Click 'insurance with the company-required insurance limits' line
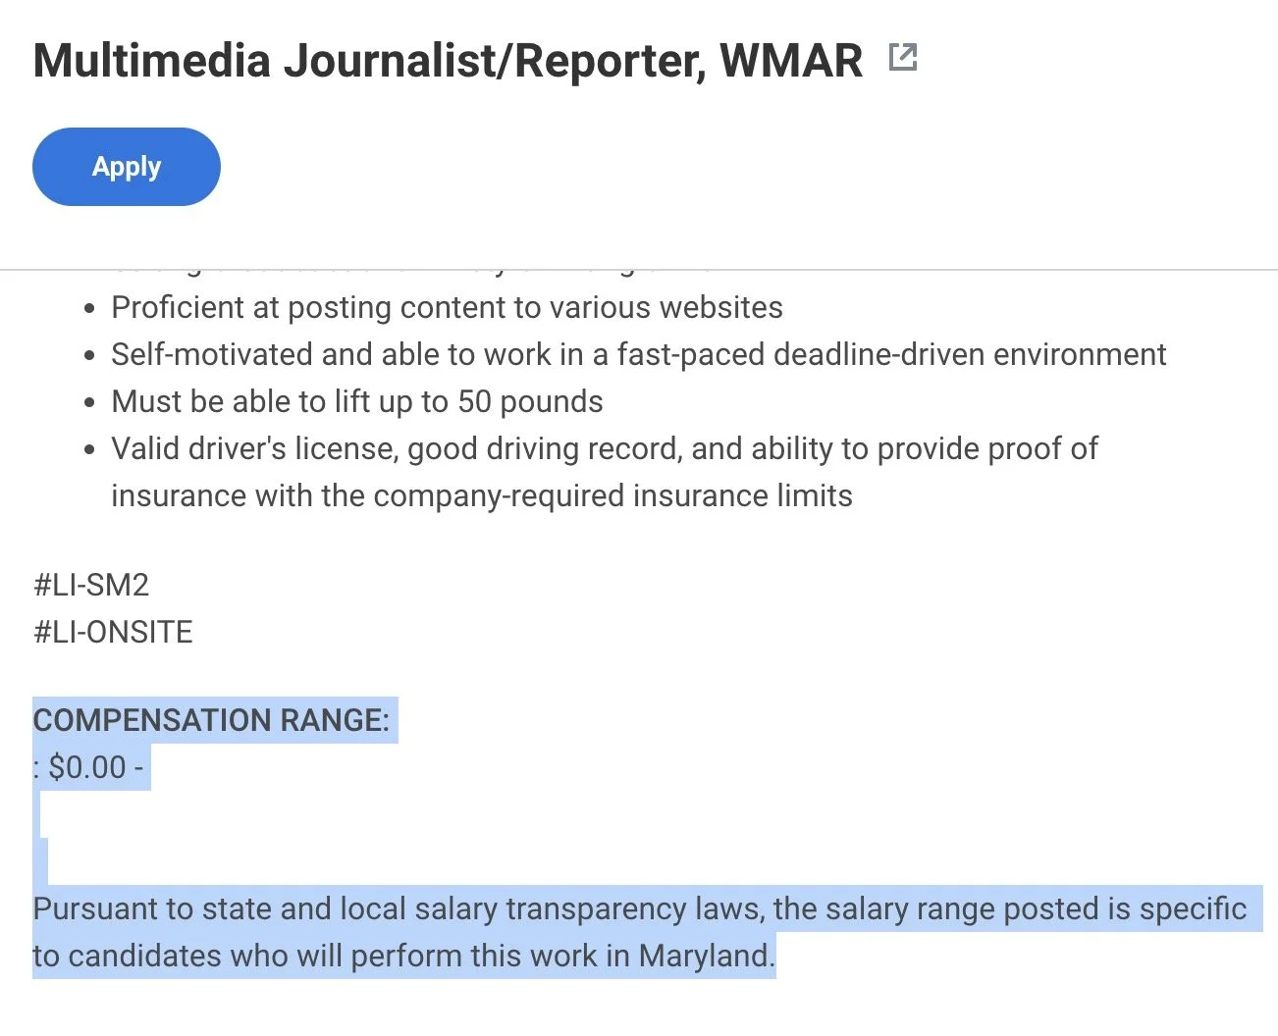The height and width of the screenshot is (1036, 1278). [482, 495]
